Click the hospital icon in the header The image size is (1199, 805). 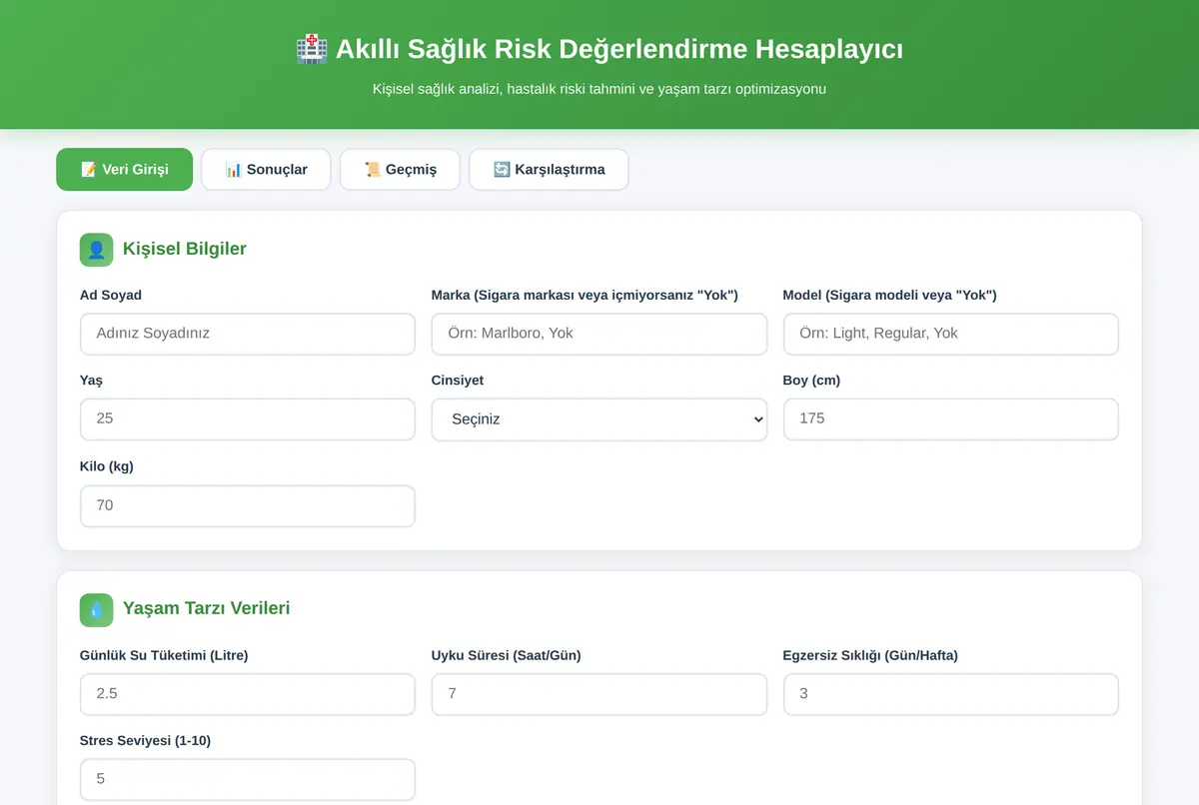point(312,49)
